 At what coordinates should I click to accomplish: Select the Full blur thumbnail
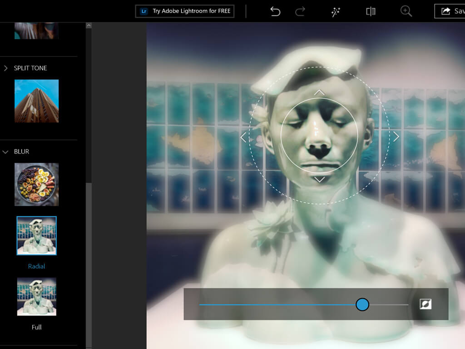[36, 296]
